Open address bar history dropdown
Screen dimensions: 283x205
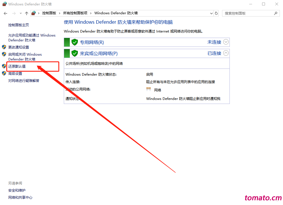coord(211,13)
